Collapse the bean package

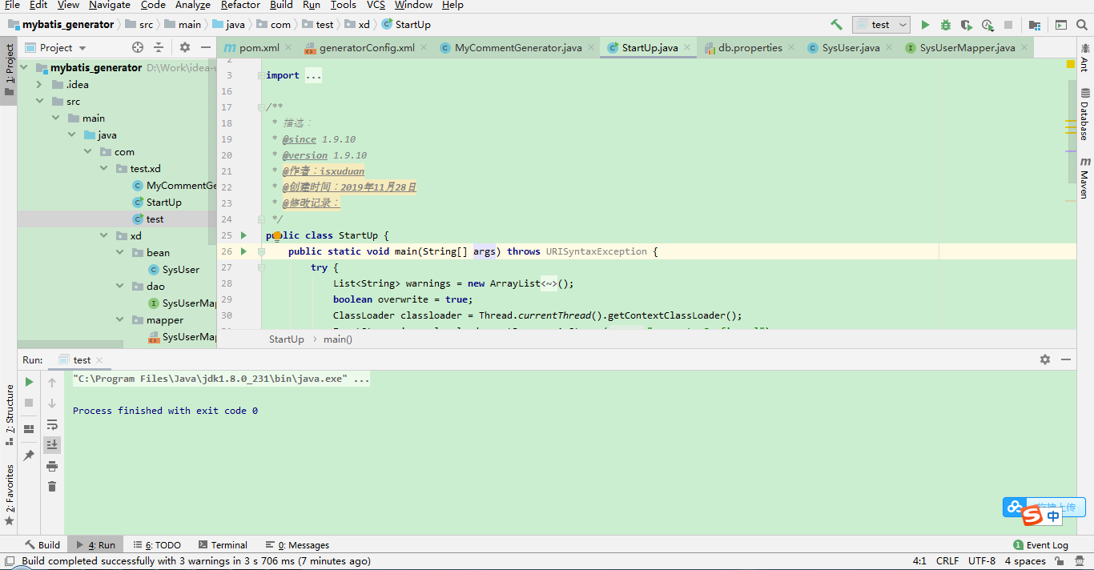[x=119, y=252]
